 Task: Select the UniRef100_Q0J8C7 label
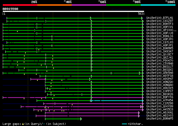pos(160,55)
